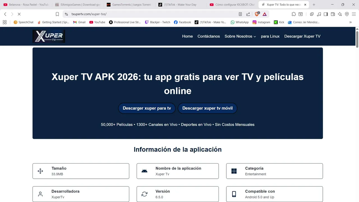Show hidden bookmarks with double chevron
359x202 pixels.
click(350, 22)
